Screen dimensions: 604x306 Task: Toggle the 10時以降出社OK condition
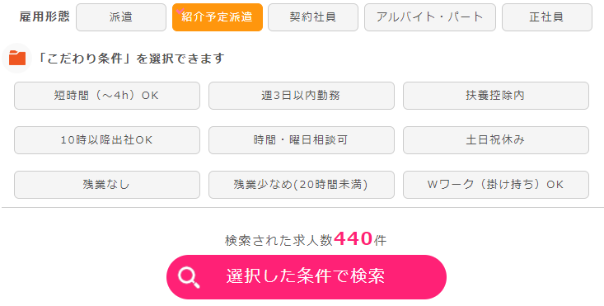click(107, 140)
